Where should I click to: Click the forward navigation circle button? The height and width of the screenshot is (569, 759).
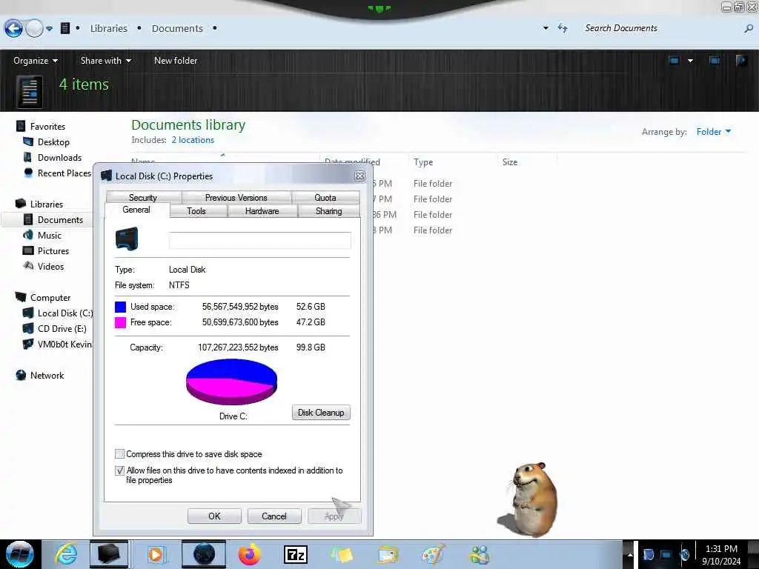[34, 29]
